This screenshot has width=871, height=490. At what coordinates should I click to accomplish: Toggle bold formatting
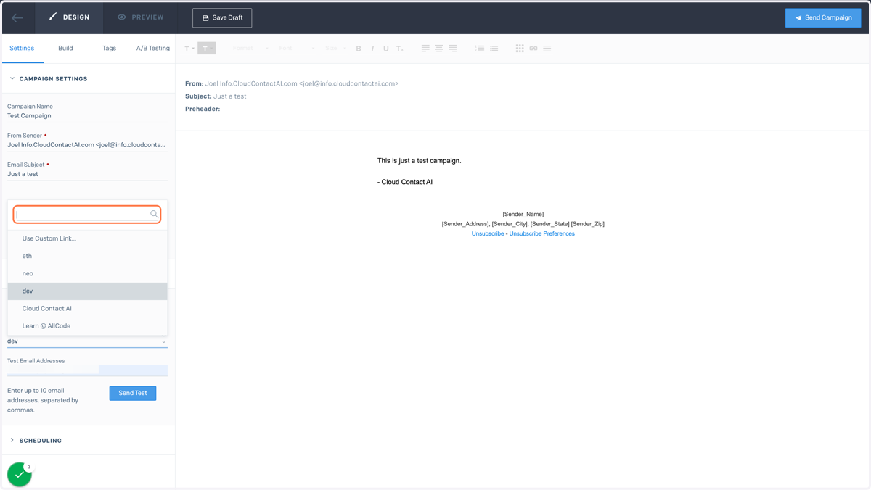359,49
